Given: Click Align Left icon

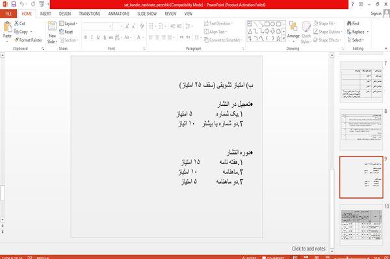Looking at the screenshot, I should (151, 37).
